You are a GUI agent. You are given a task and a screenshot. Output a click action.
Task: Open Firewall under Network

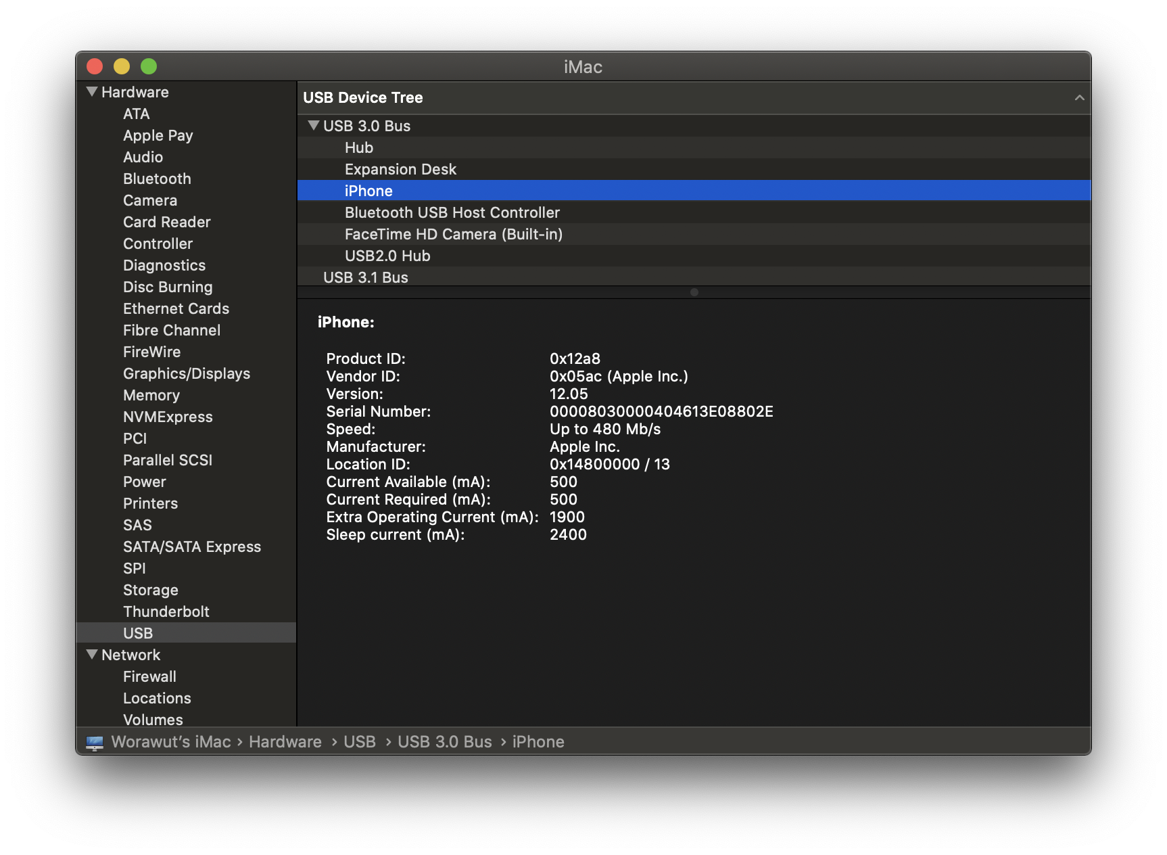pos(149,676)
